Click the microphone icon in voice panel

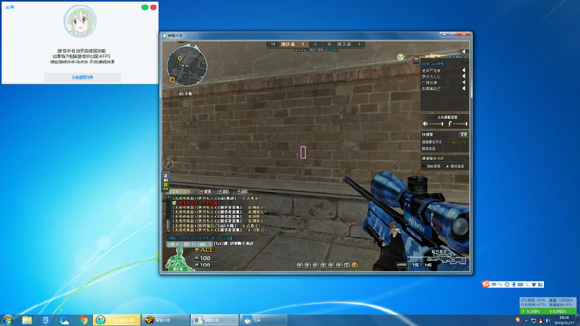tap(450, 124)
